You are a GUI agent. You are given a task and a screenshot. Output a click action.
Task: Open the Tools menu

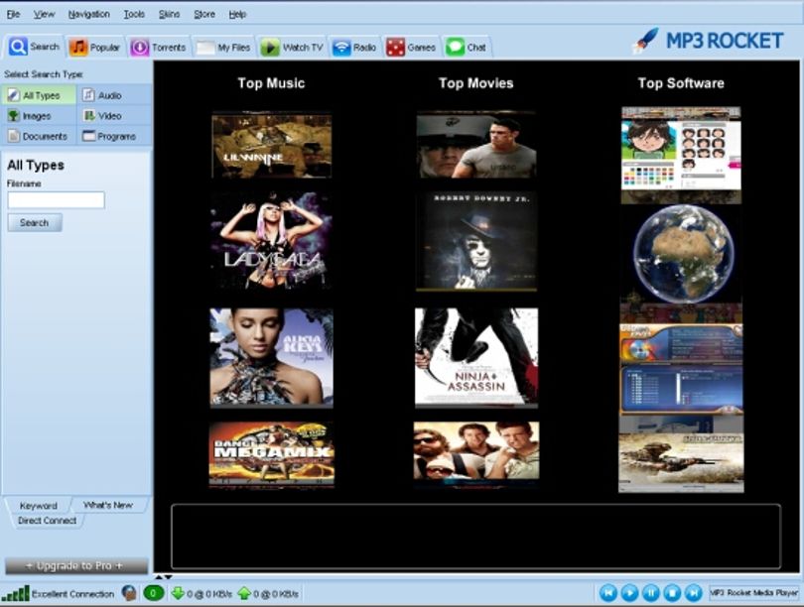pos(134,14)
